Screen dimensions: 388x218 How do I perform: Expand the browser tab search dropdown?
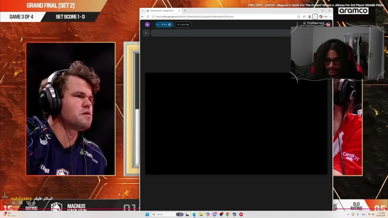pyautogui.click(x=142, y=11)
